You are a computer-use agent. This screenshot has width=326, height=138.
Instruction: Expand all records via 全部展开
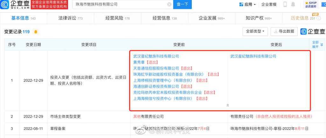[317, 45]
